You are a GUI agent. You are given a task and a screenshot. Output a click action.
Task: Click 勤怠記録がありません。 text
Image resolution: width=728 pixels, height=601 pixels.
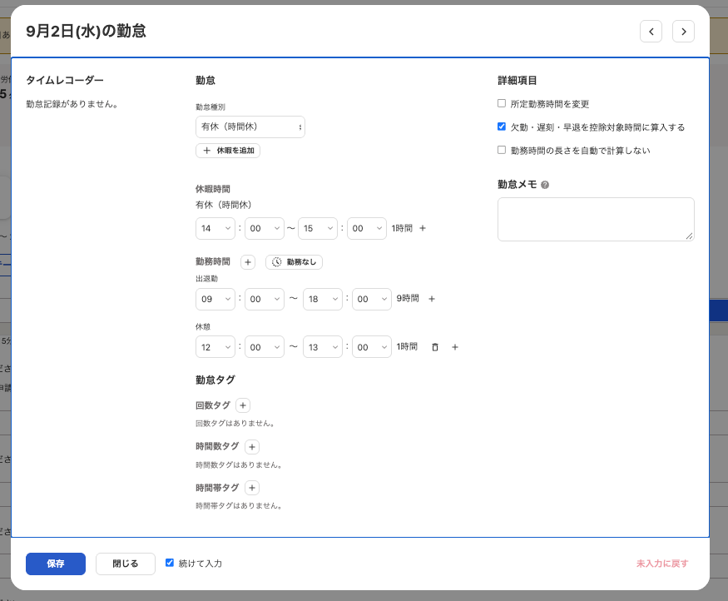click(72, 104)
